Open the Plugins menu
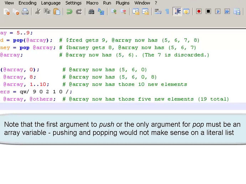The height and width of the screenshot is (184, 246). coord(123,3)
